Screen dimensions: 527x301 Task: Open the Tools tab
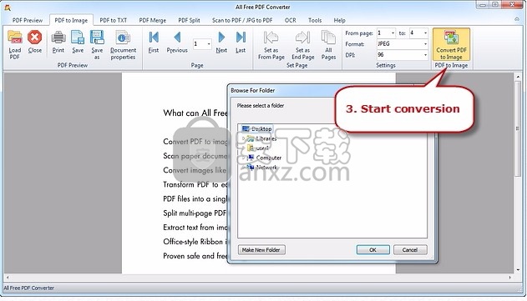(315, 20)
